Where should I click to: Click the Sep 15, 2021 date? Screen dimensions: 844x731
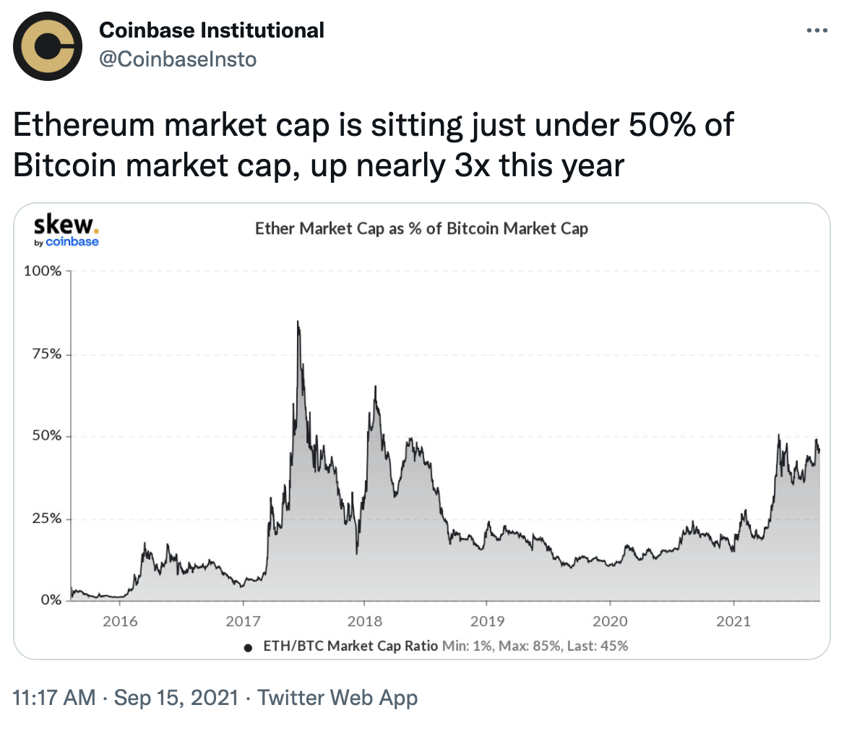(176, 698)
